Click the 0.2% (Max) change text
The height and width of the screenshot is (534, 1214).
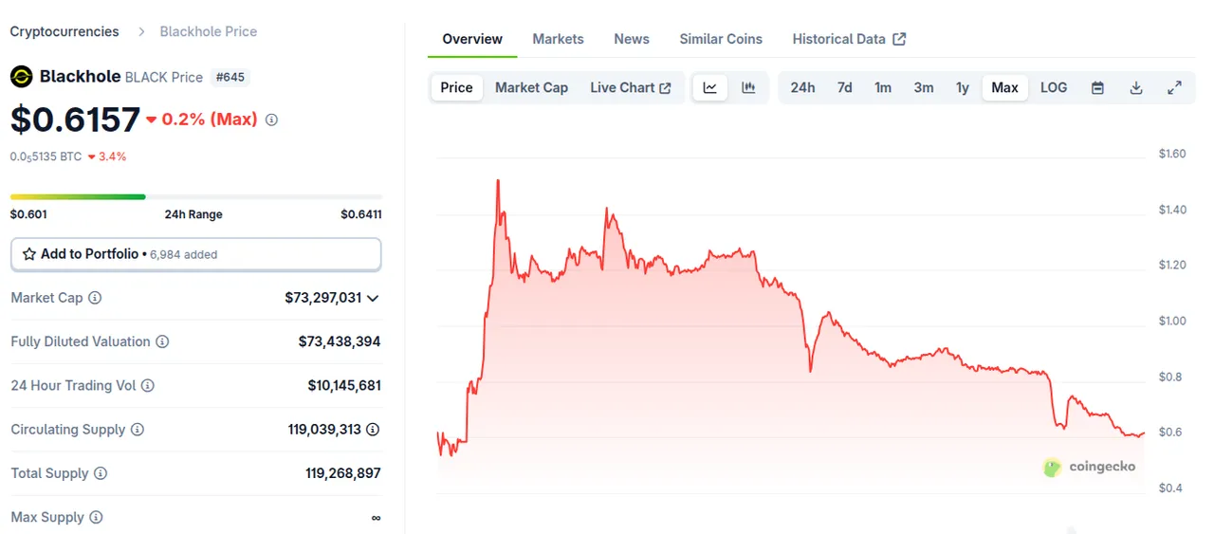210,120
